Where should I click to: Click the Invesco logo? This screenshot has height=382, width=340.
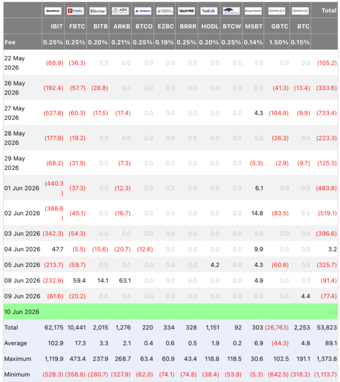pyautogui.click(x=143, y=11)
